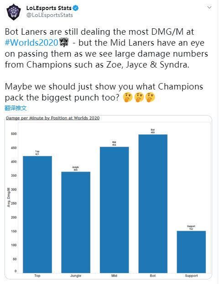
Task: Expand the tweet options chevron
Action: click(x=209, y=7)
